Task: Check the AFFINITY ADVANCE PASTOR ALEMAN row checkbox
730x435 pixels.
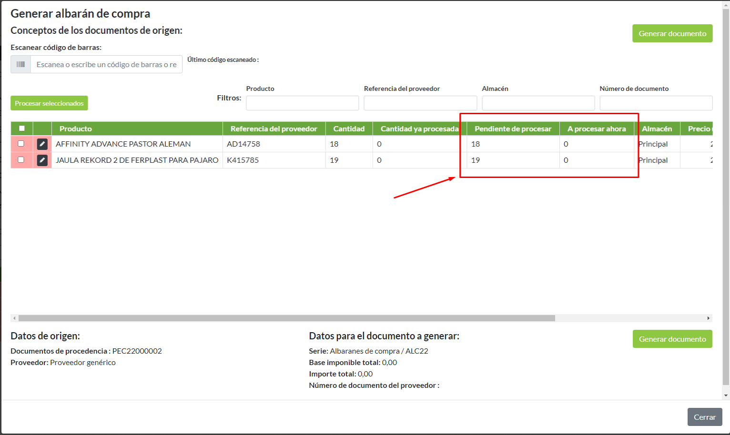Action: [21, 144]
